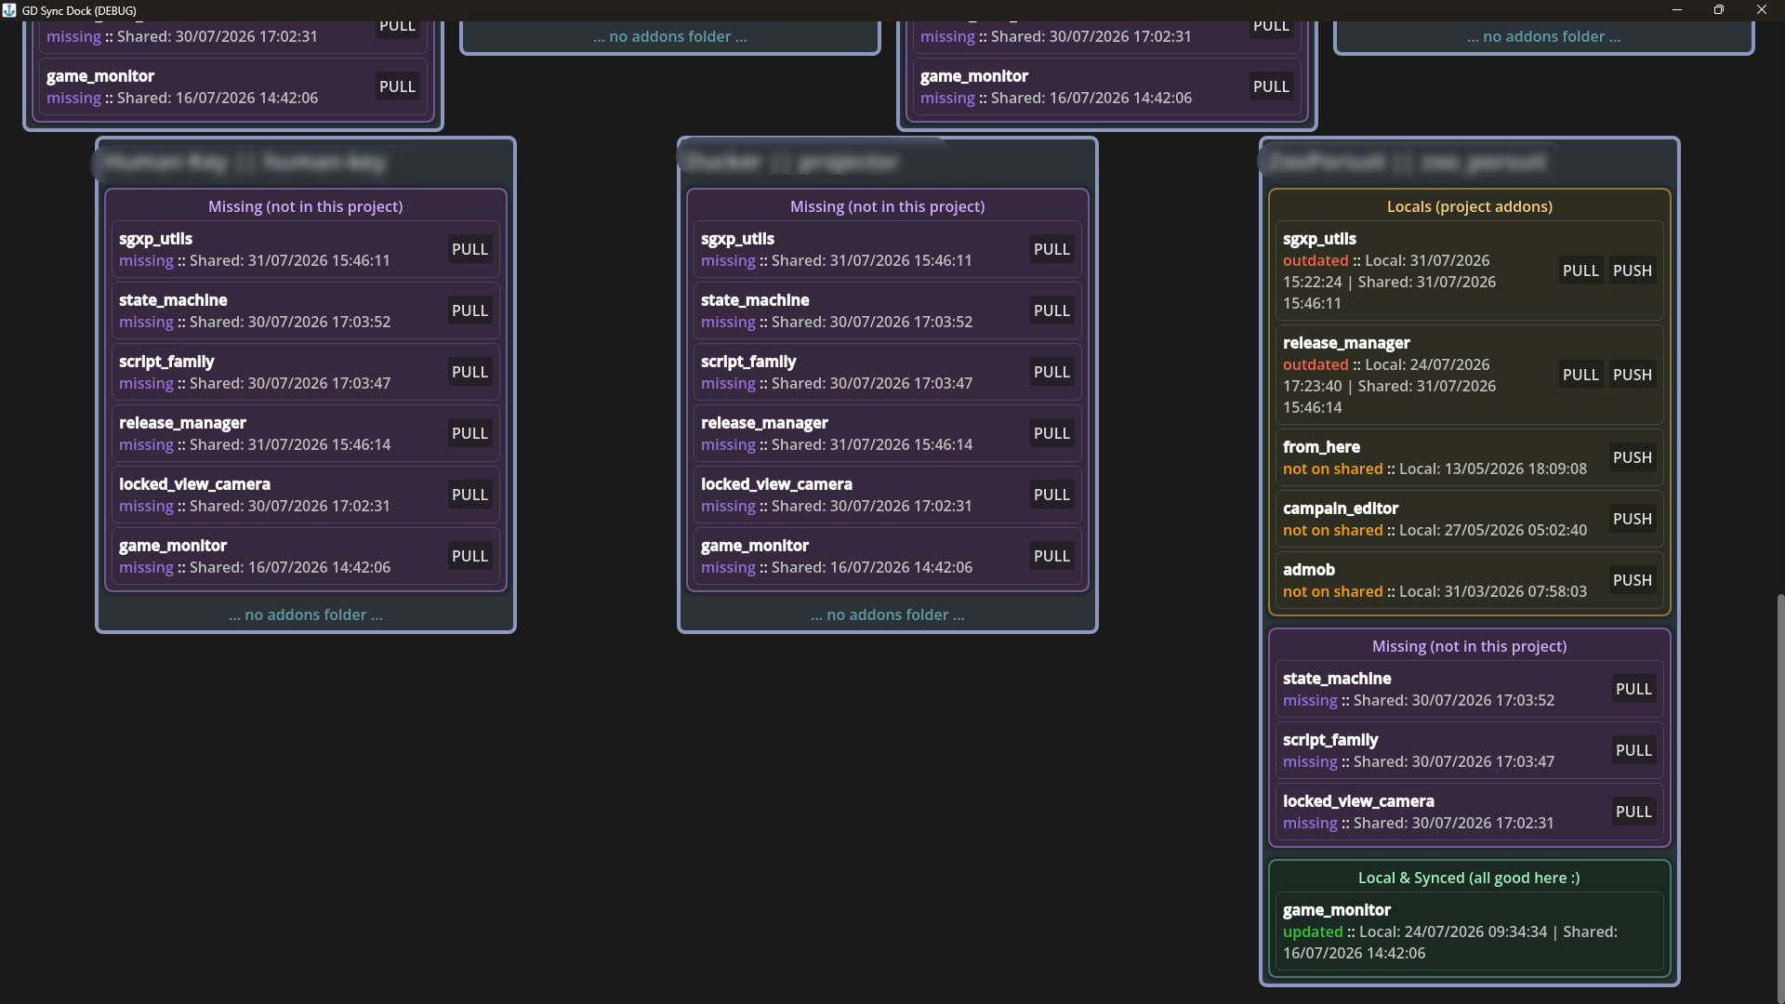This screenshot has height=1004, width=1785.
Task: PULL script_family in the left project card
Action: (469, 372)
